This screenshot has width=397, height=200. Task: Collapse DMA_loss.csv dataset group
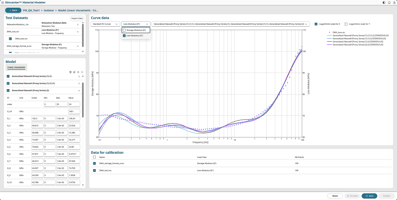[78, 32]
